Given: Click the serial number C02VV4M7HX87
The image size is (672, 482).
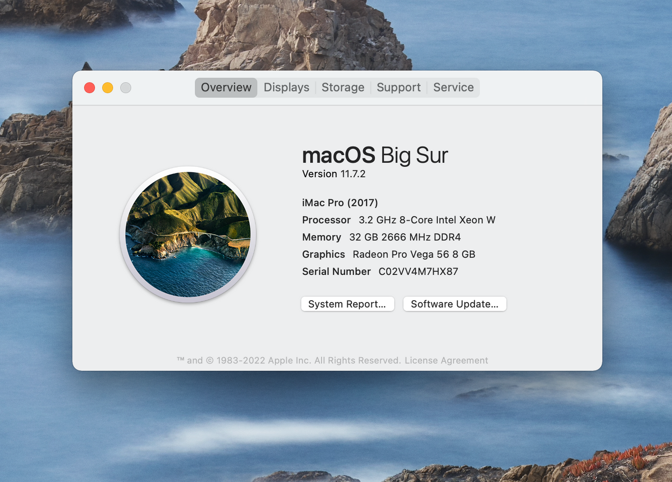Looking at the screenshot, I should tap(418, 271).
